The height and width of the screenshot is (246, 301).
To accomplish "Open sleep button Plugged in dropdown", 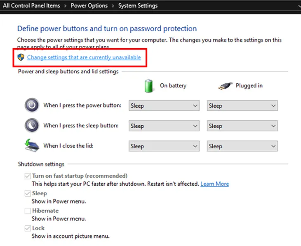I will [242, 126].
